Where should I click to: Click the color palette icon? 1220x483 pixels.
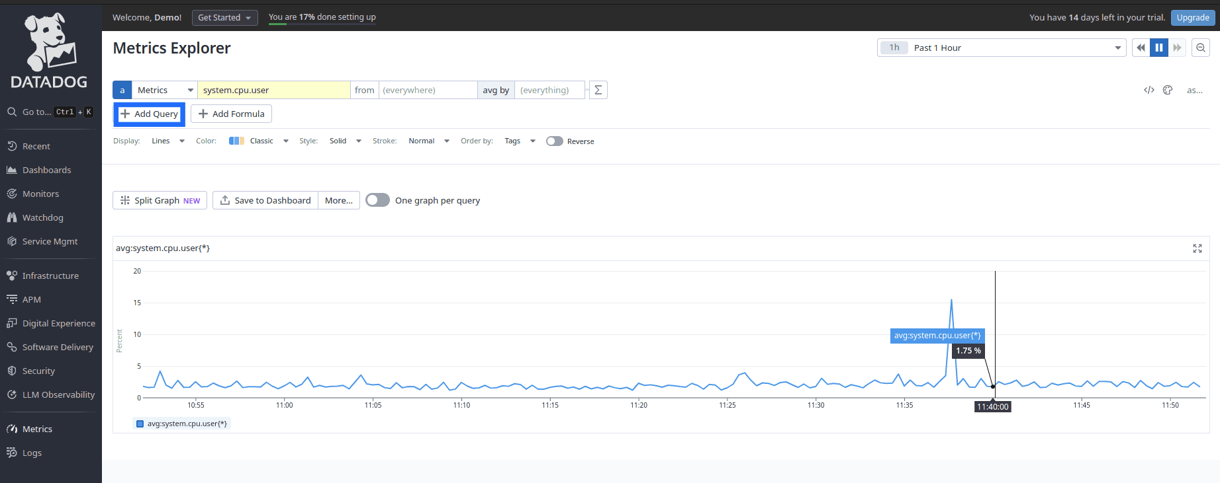click(x=1168, y=90)
